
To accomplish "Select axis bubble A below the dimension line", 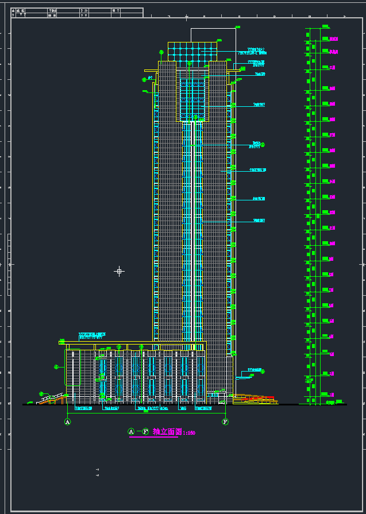I will [x=68, y=422].
